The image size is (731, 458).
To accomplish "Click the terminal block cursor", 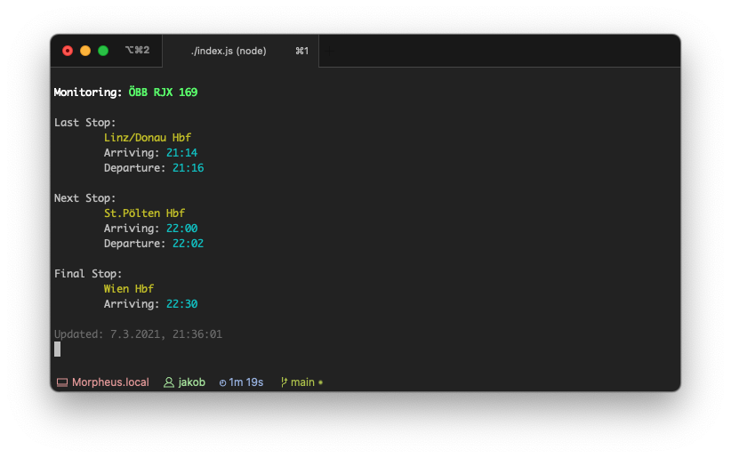I will coord(57,349).
